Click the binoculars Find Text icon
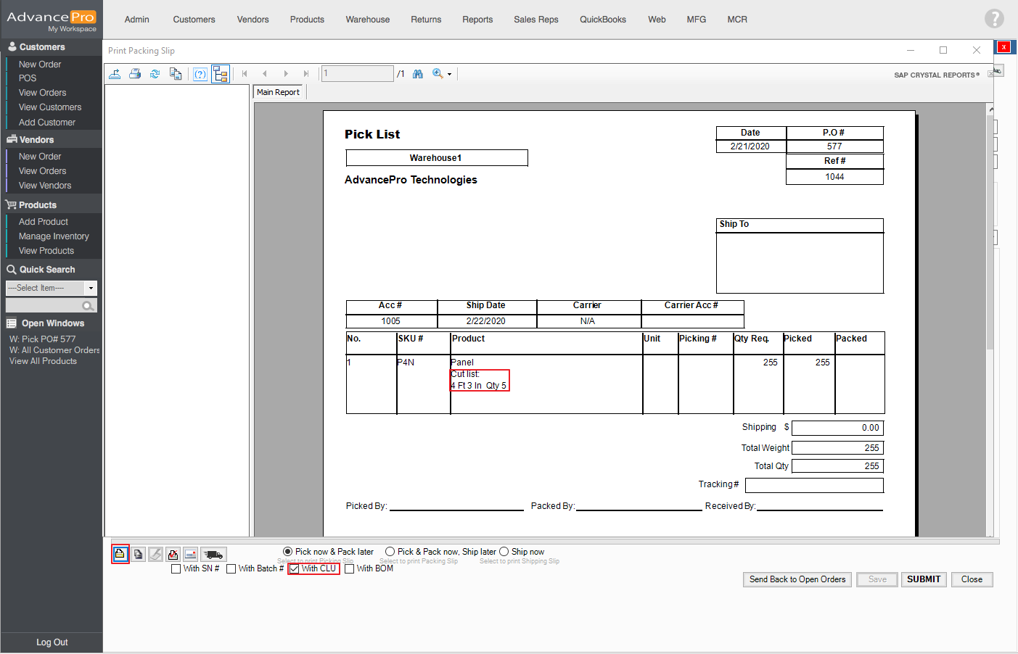Screen dimensions: 1018x654 (418, 74)
